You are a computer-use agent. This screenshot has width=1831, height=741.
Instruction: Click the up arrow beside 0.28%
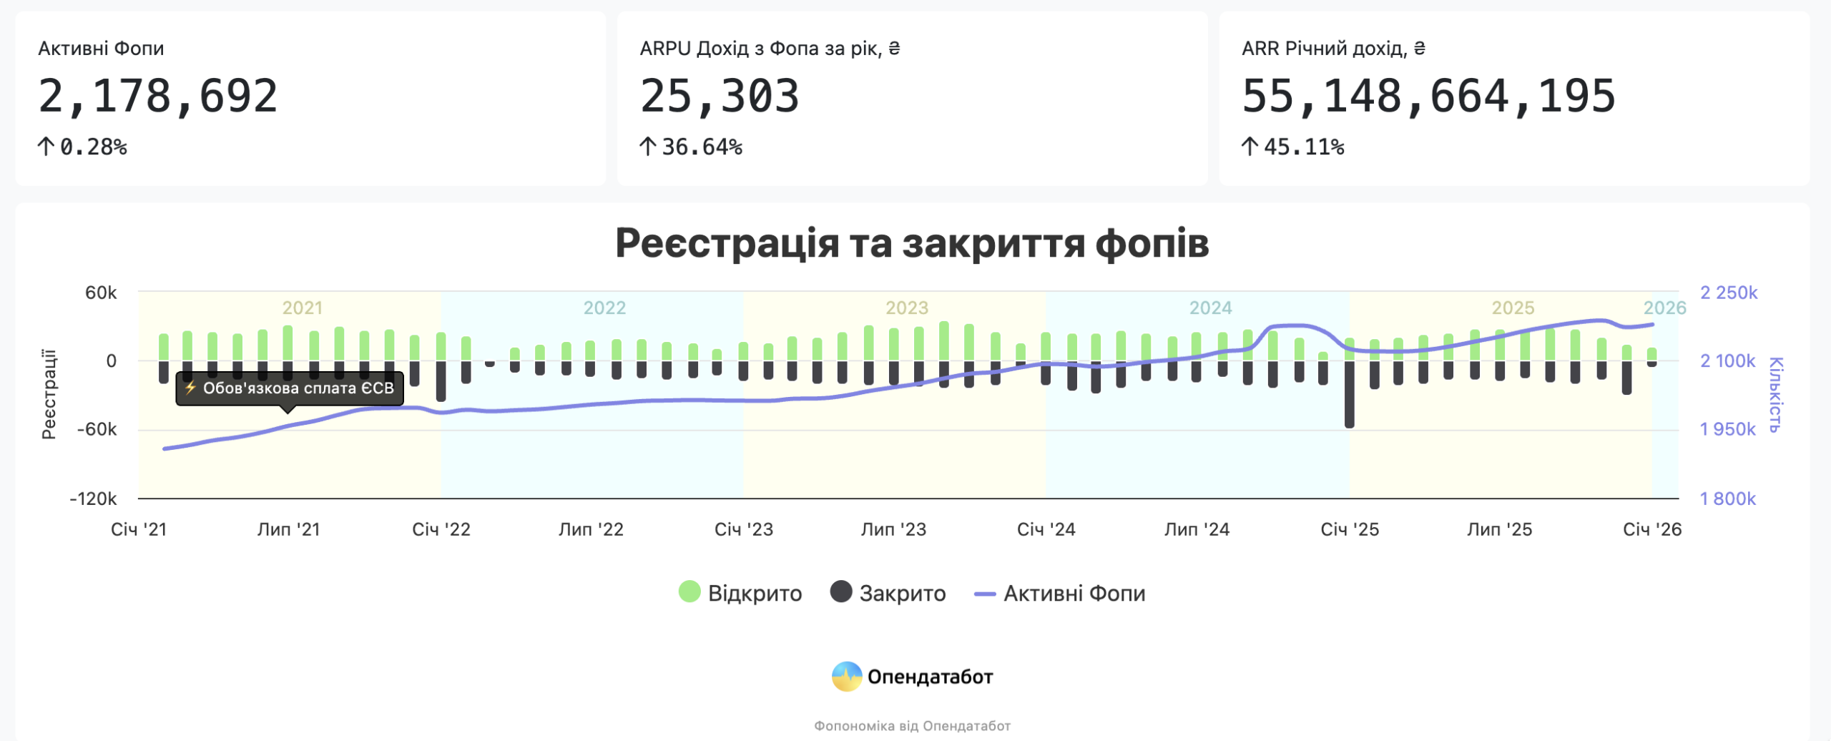46,147
